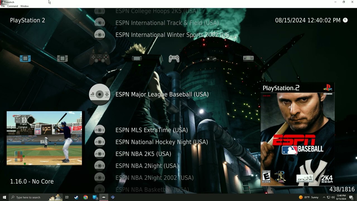Click the ESPN Baseball box art cover

297,135
